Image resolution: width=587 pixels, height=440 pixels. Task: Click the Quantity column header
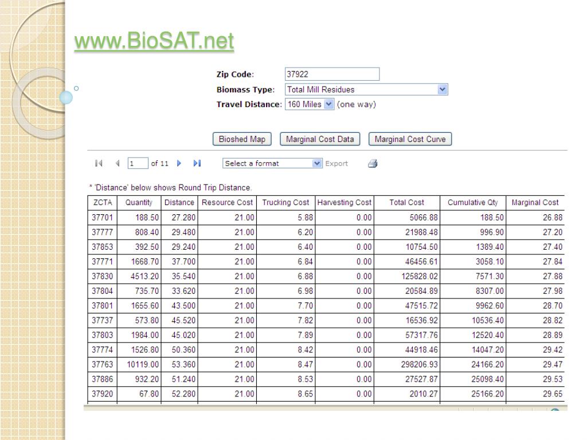pos(139,202)
